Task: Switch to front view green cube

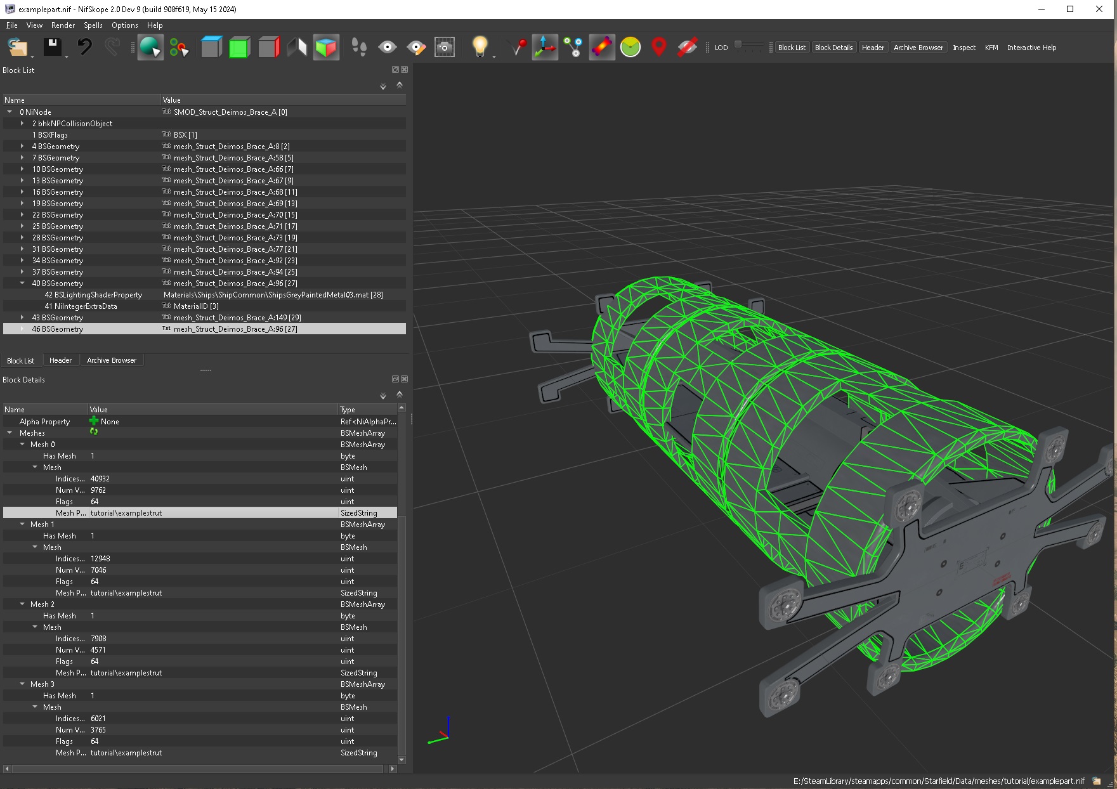Action: 239,48
